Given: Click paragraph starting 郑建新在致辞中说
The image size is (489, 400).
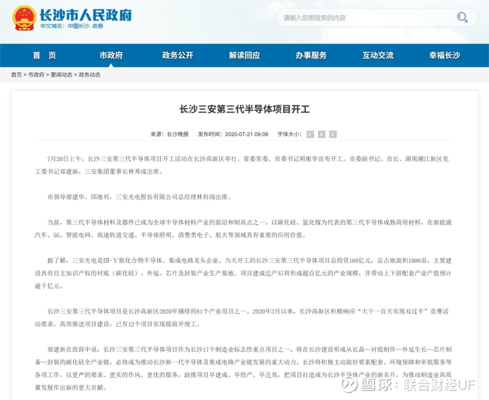Looking at the screenshot, I should pos(243,369).
